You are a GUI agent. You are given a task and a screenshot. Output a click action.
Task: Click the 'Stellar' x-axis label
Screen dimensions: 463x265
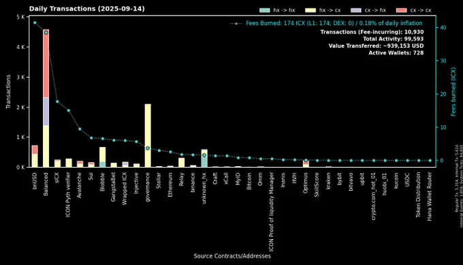159,181
